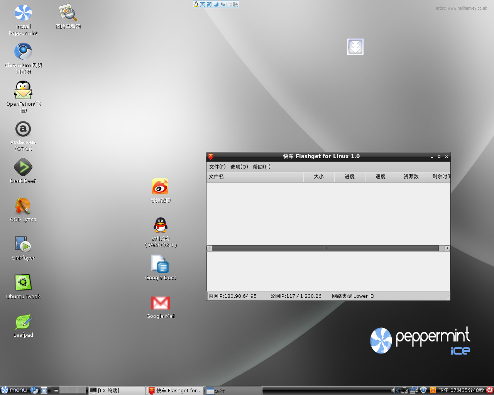The height and width of the screenshot is (395, 494).
Task: Click the volume speaker tray icon
Action: (395, 390)
